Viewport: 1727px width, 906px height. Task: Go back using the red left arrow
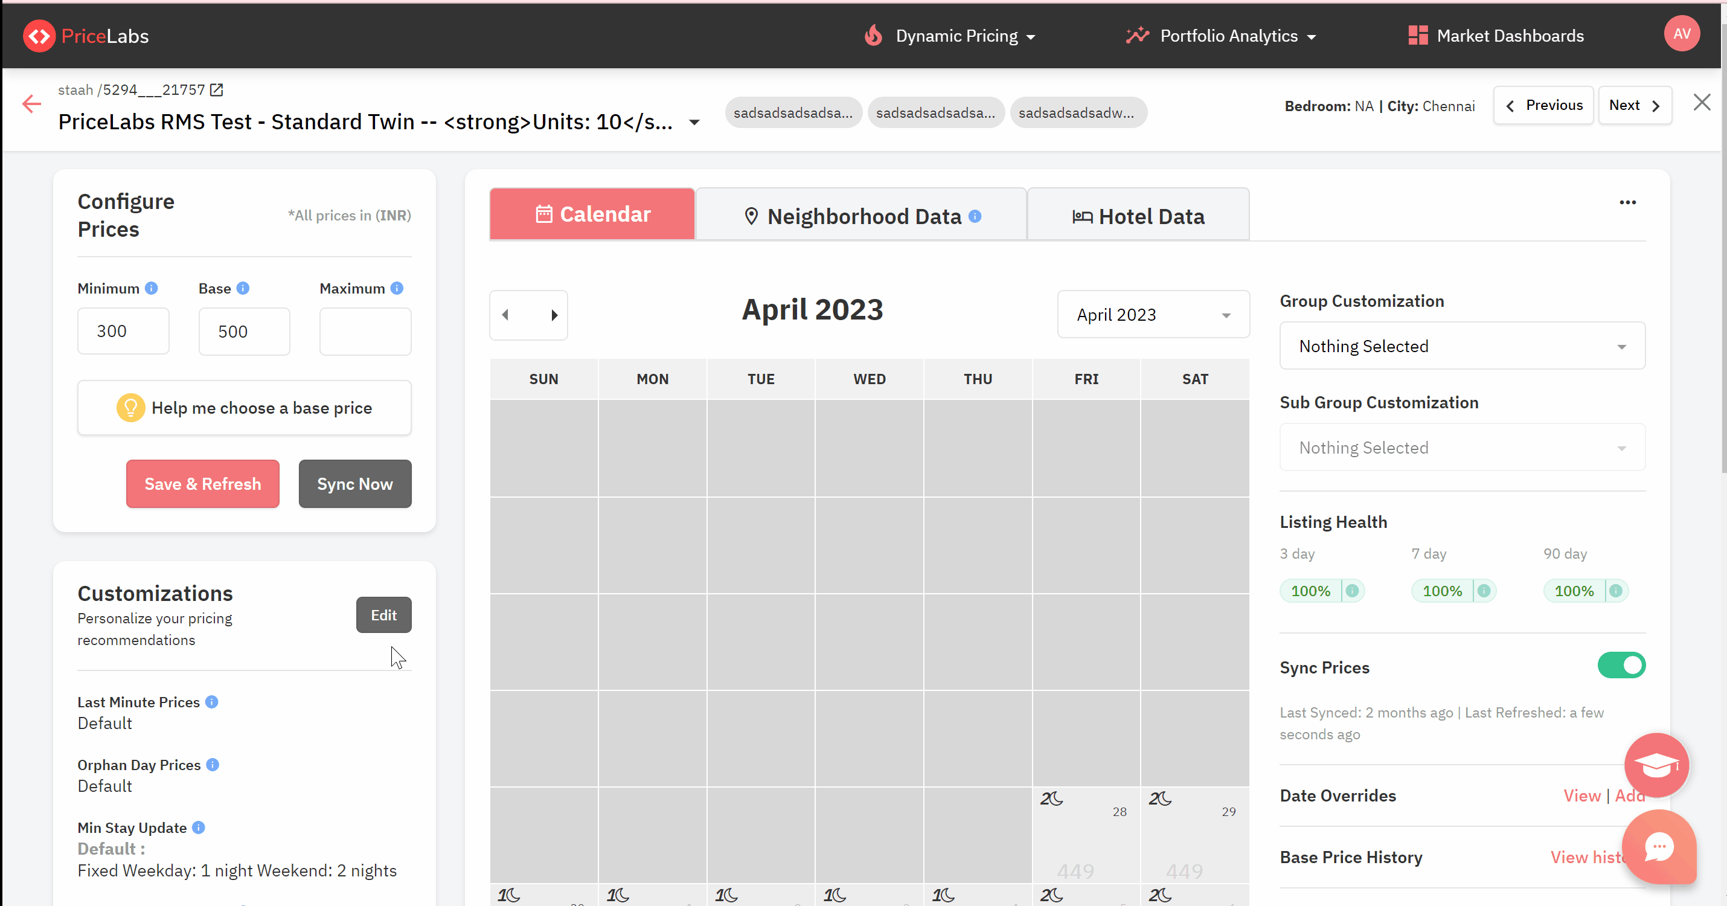[31, 104]
